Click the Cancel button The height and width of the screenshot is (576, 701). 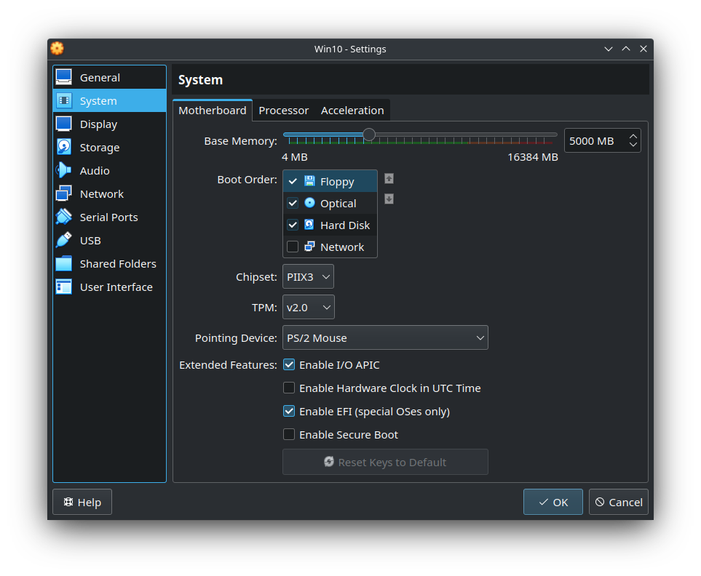point(618,502)
